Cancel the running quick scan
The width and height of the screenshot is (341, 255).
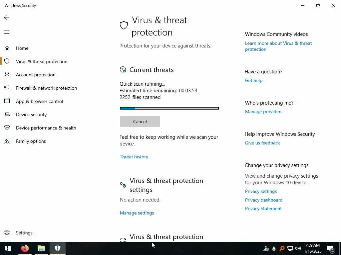(x=140, y=122)
